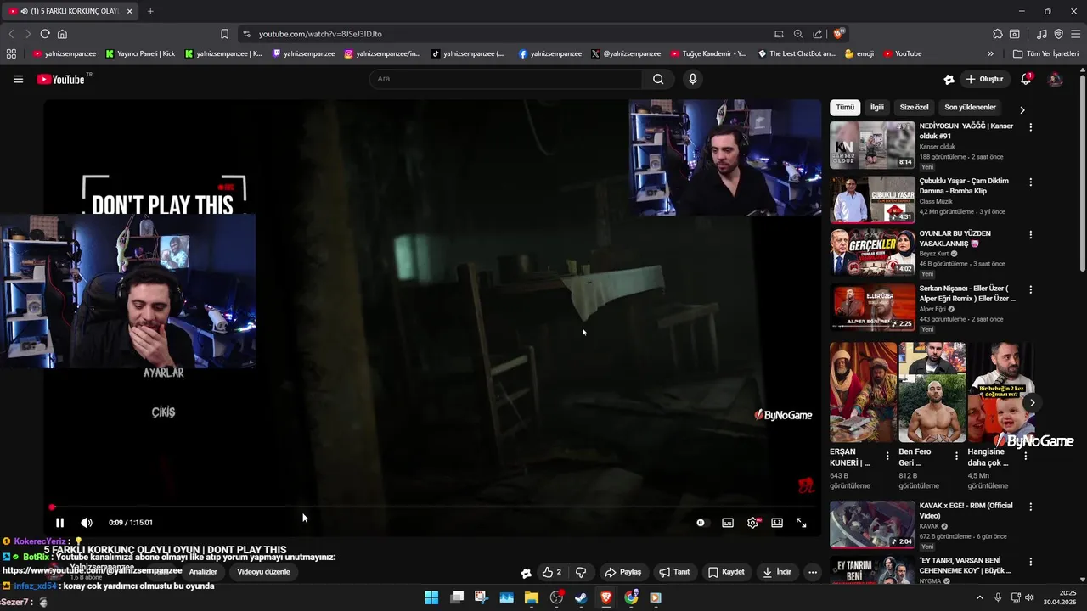
Task: Type in the Ara search field
Action: pos(505,79)
